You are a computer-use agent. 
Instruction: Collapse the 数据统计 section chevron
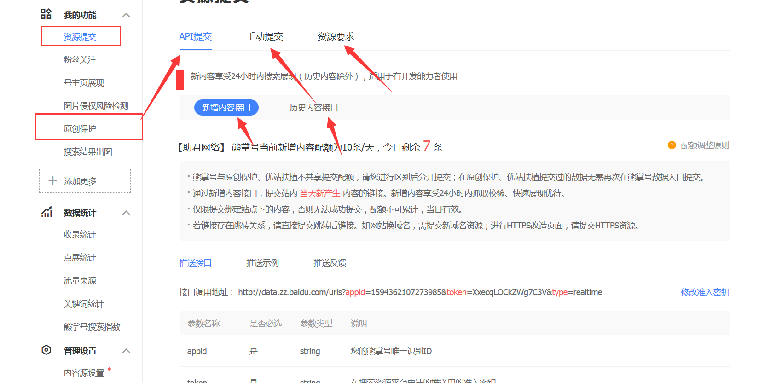tap(126, 213)
